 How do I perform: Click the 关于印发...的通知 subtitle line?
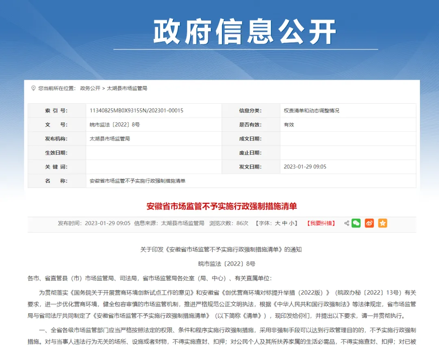point(221,250)
